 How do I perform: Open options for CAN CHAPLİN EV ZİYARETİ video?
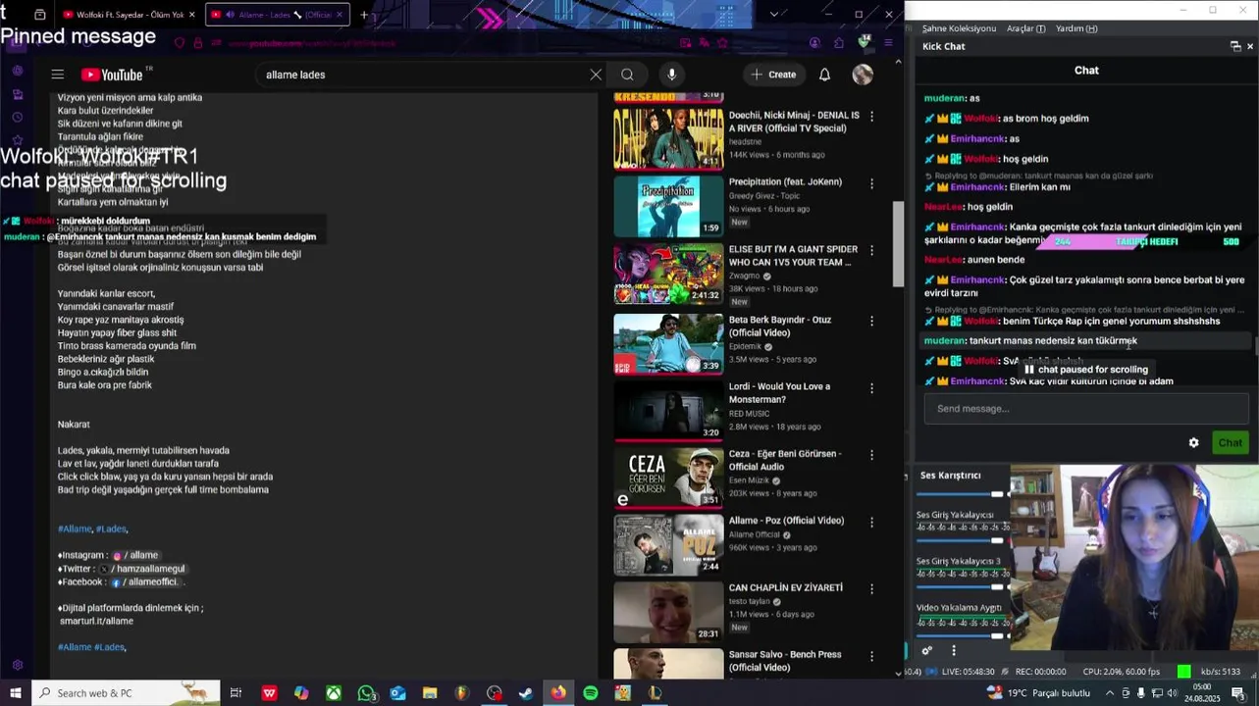coord(871,589)
